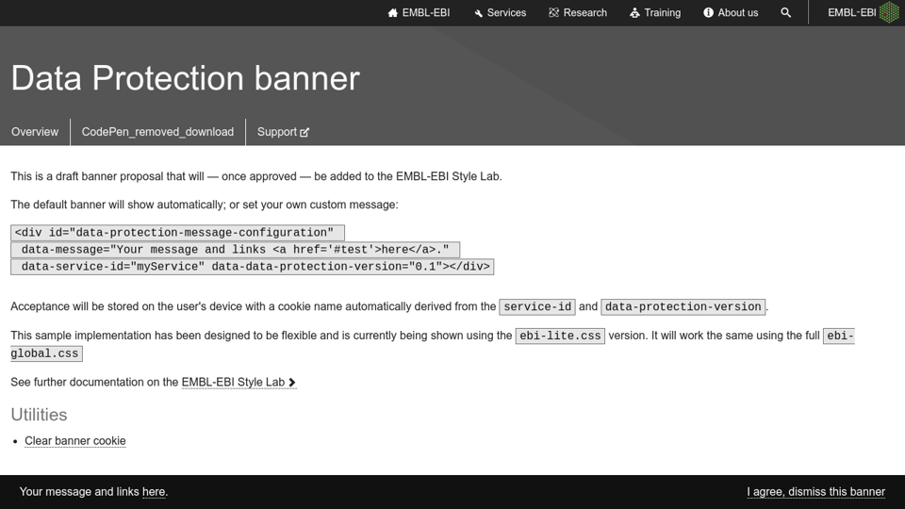The height and width of the screenshot is (509, 905).
Task: Click the people icon before Training
Action: coord(634,12)
